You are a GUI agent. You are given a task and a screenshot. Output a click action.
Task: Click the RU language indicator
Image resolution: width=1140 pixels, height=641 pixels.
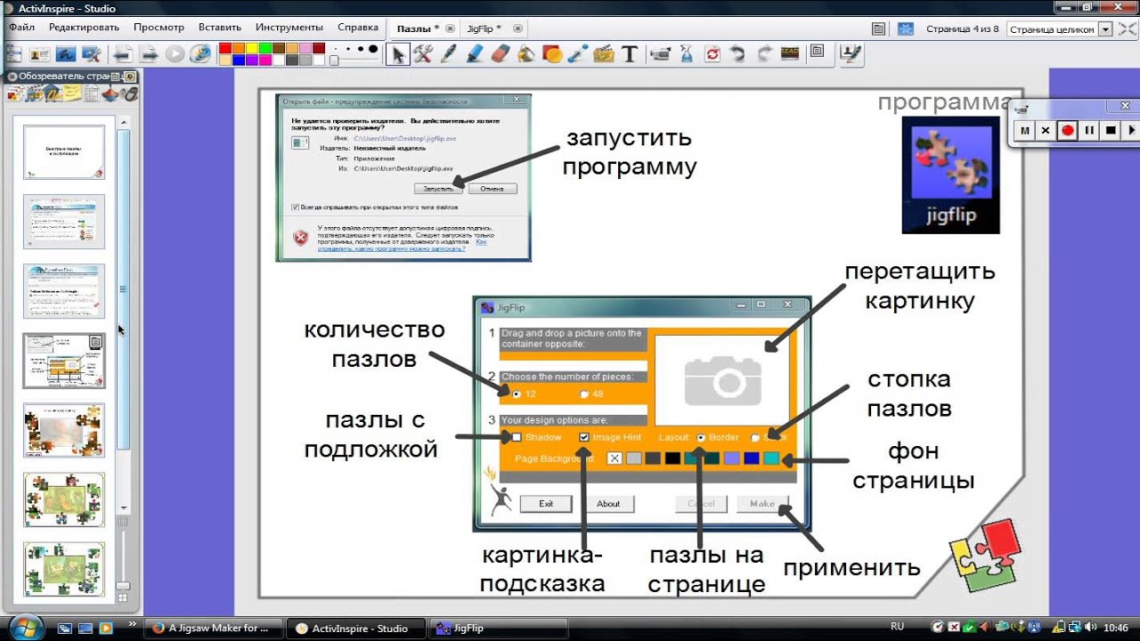[897, 627]
